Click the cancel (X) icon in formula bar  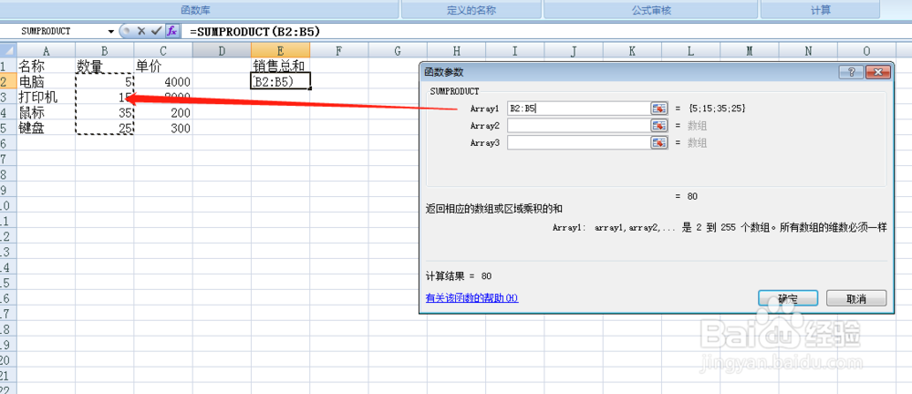(x=140, y=31)
